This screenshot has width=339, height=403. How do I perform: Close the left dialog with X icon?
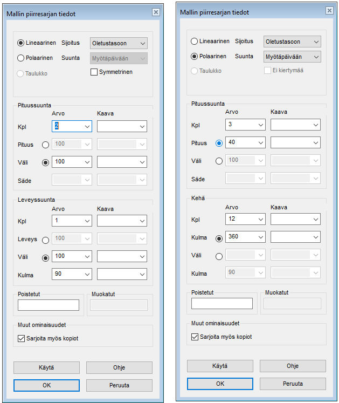click(156, 12)
